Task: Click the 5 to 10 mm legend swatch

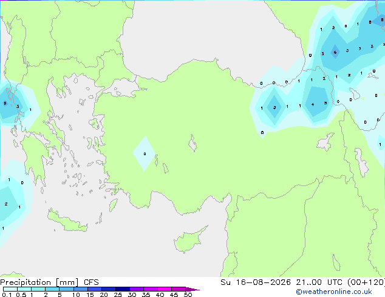Action: click(66, 289)
